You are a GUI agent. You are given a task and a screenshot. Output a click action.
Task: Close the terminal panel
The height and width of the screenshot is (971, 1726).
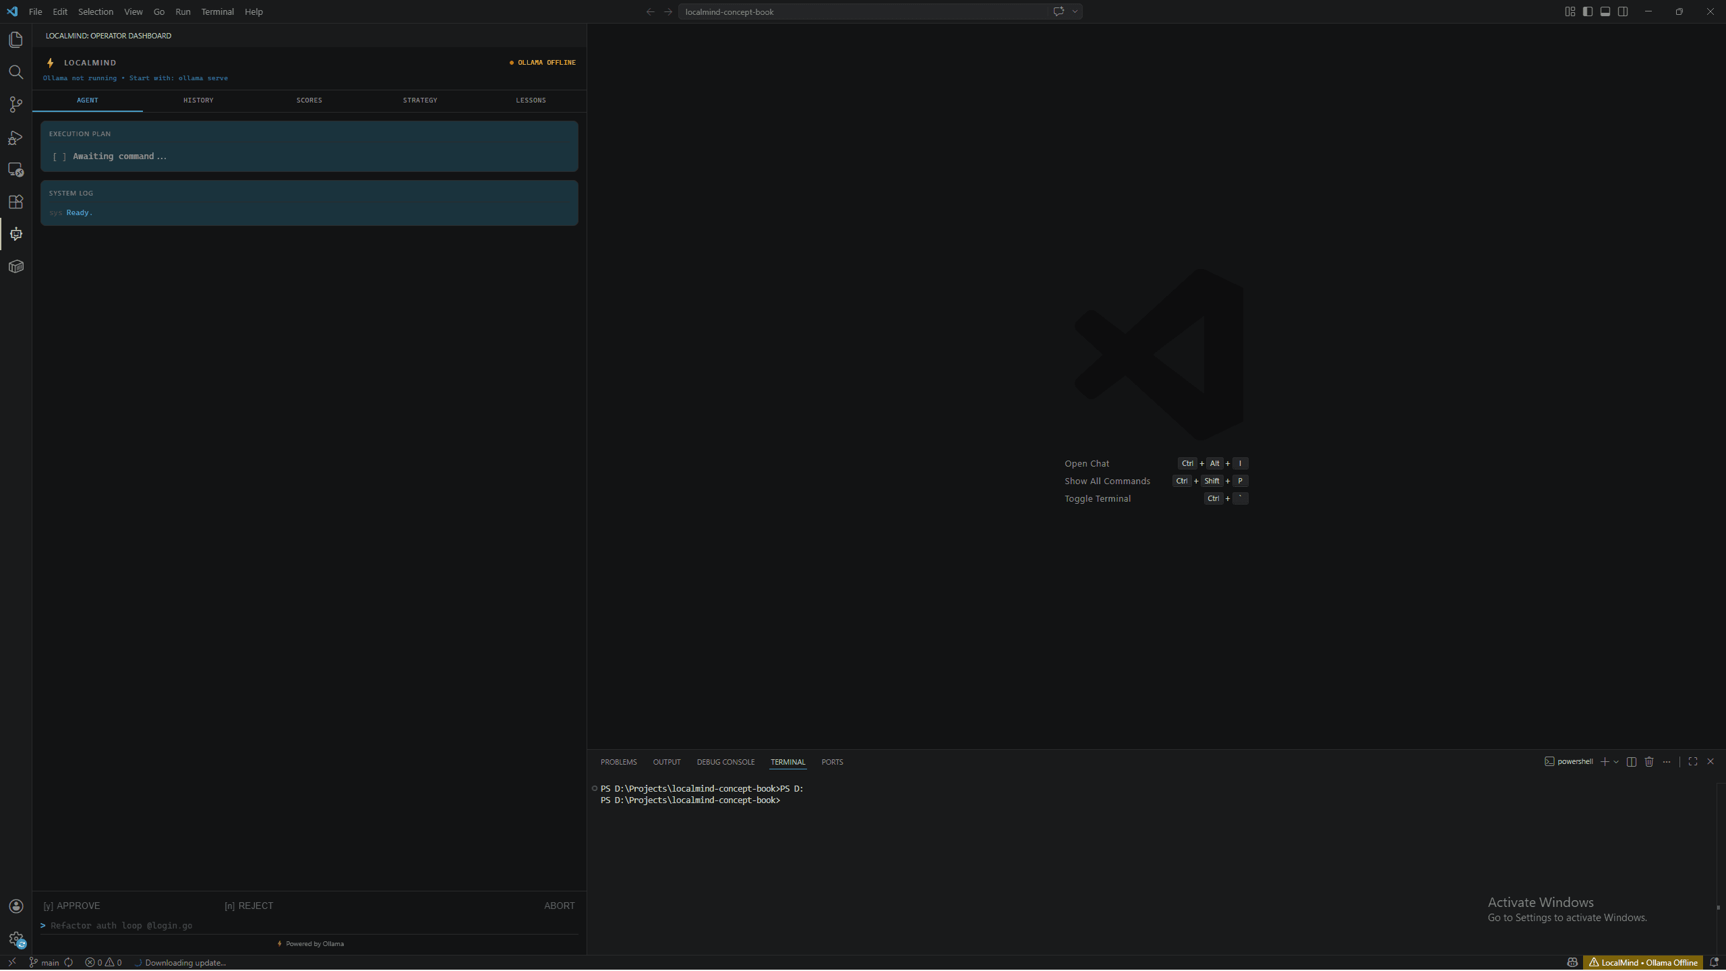click(x=1710, y=761)
